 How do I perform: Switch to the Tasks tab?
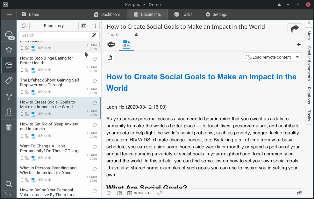(183, 14)
